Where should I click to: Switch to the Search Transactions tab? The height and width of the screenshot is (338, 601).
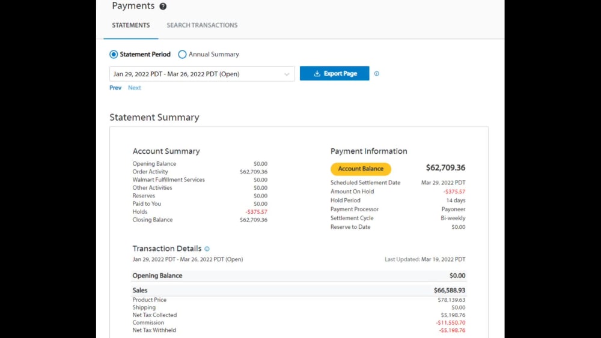[x=202, y=25]
